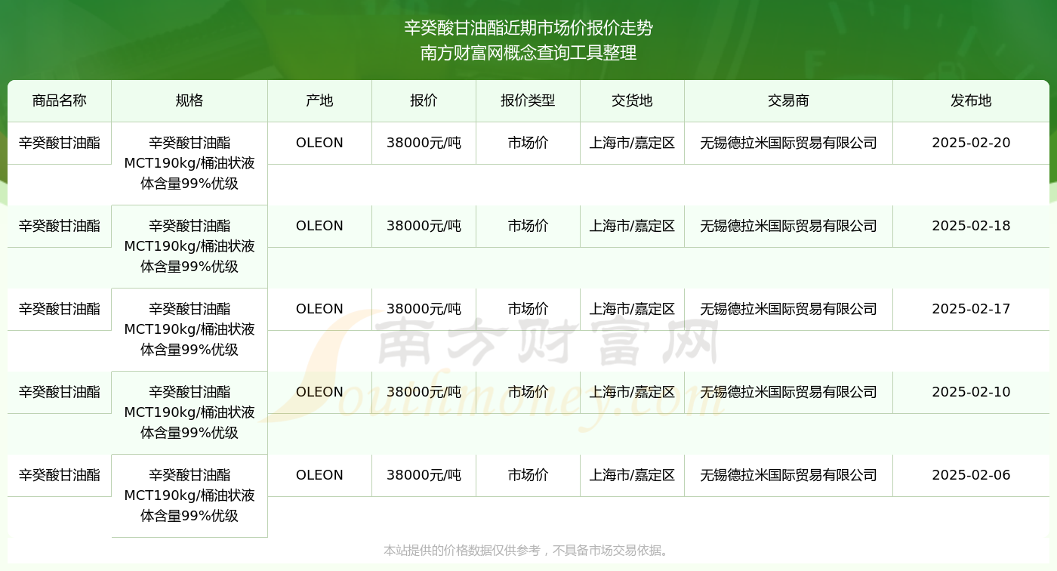The image size is (1057, 571).
Task: Click the date 2025-02-20
Action: point(971,143)
